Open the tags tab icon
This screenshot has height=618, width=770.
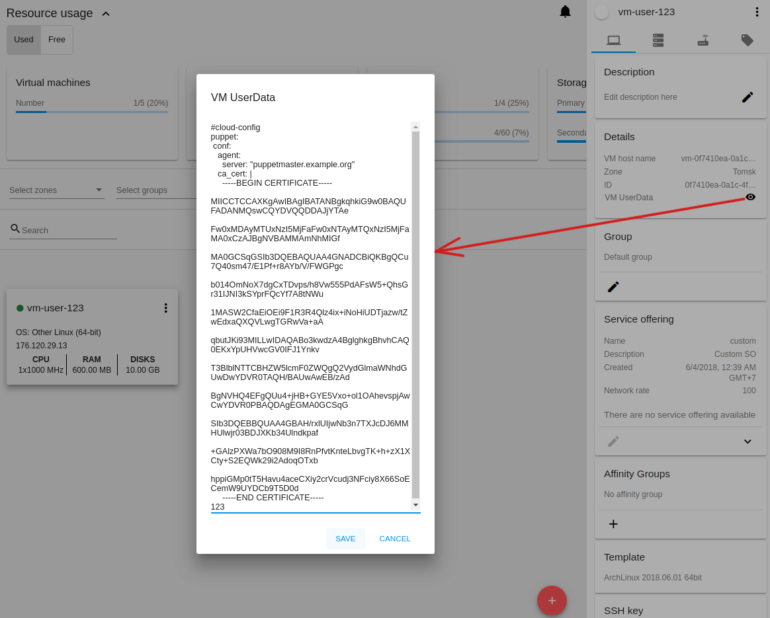[748, 40]
